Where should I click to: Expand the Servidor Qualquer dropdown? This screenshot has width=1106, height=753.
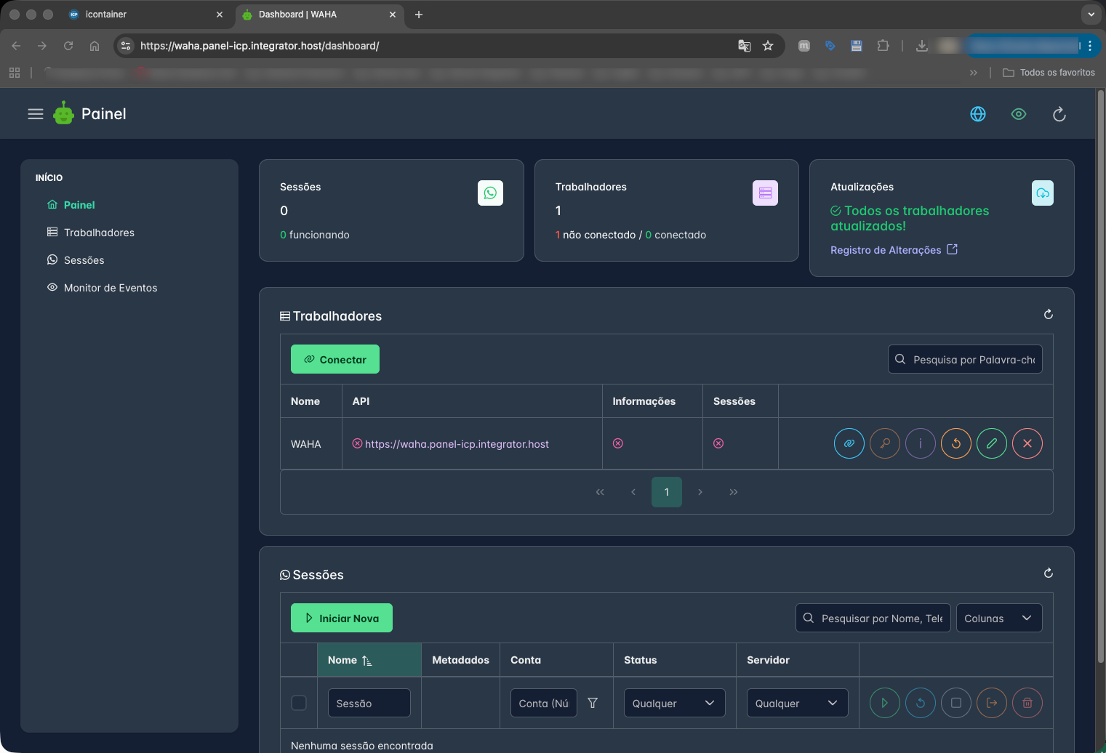[x=796, y=703]
